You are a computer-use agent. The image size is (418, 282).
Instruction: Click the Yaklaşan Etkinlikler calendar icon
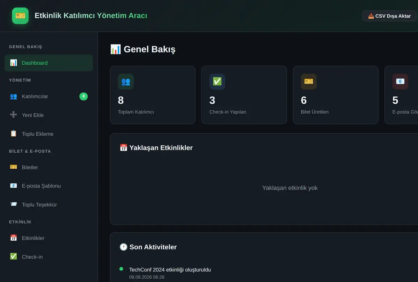click(x=123, y=148)
